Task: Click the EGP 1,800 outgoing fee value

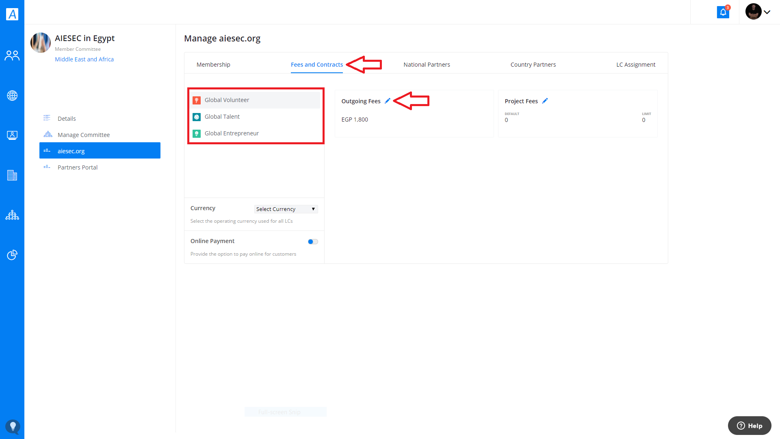Action: coord(355,120)
